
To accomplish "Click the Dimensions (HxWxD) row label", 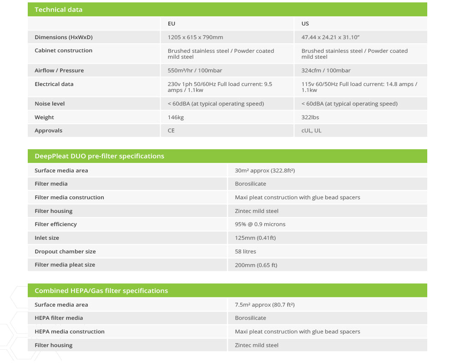I will (x=64, y=37).
